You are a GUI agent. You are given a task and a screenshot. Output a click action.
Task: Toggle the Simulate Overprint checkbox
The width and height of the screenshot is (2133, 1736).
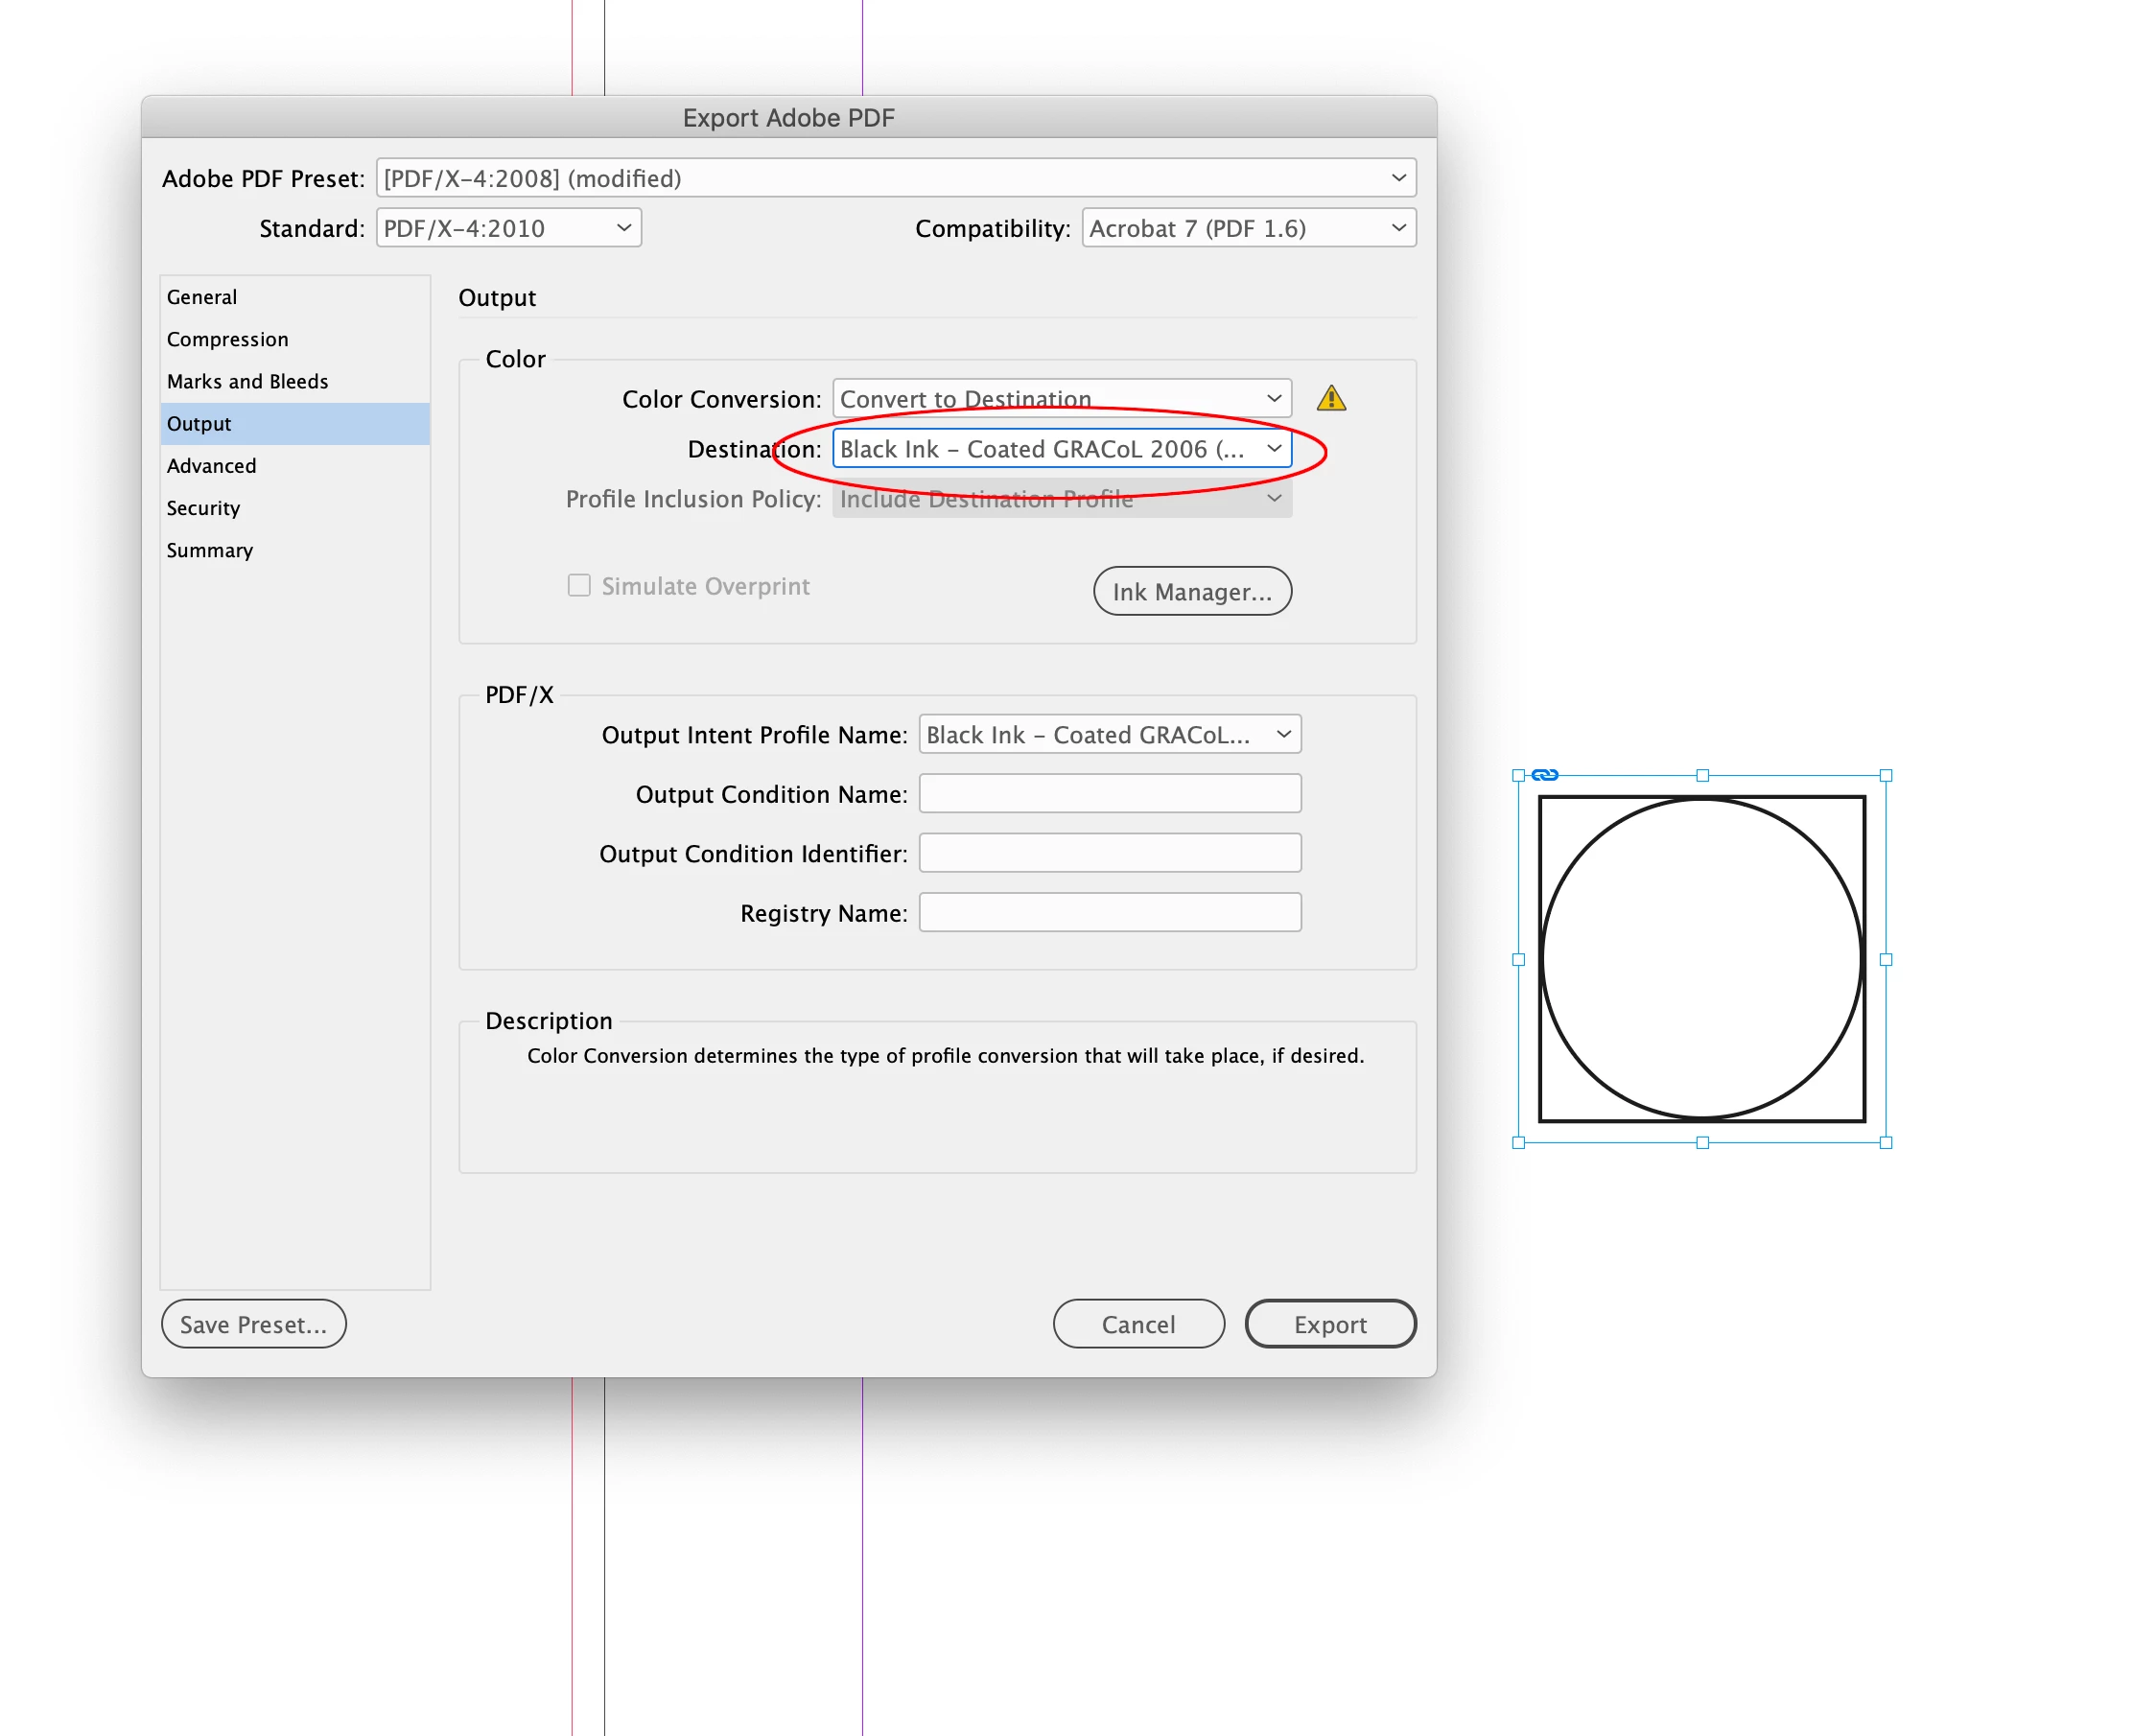(x=579, y=586)
